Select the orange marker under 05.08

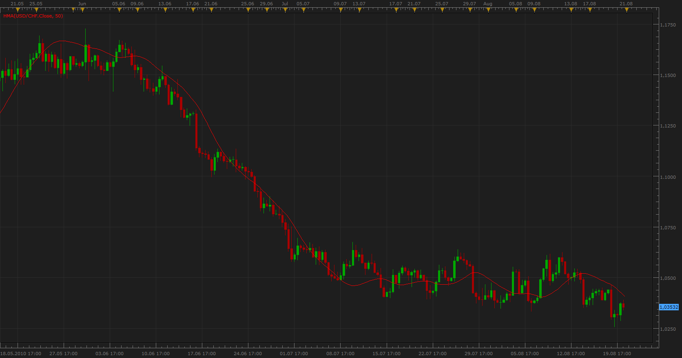[x=516, y=10]
